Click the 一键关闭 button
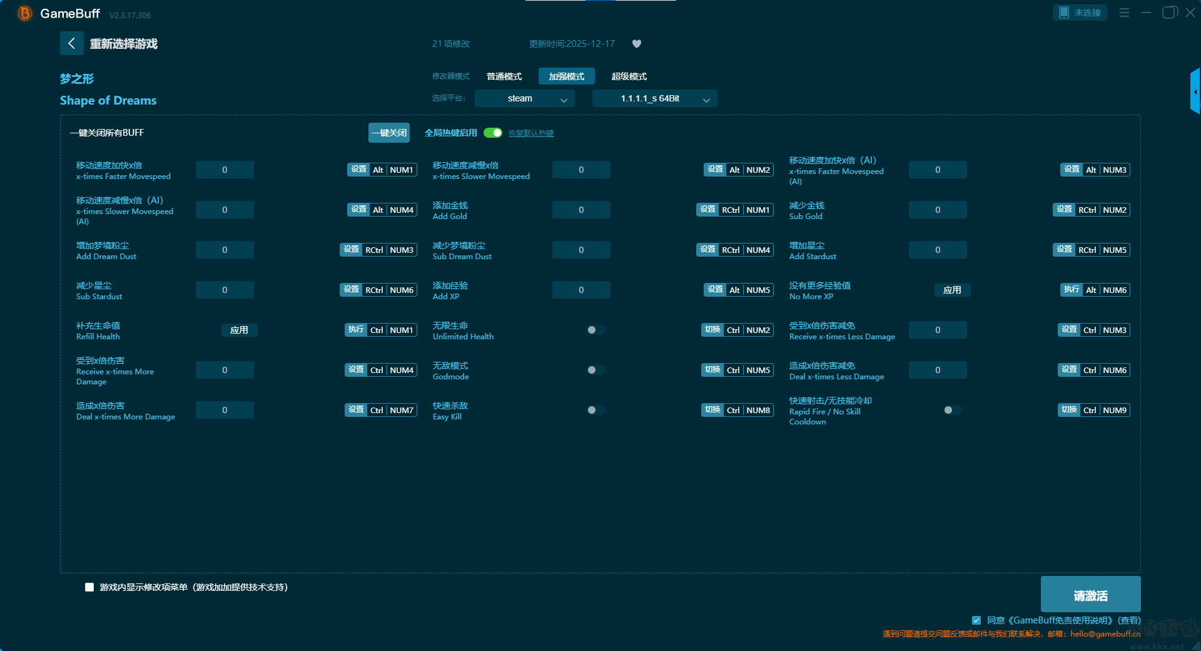This screenshot has height=651, width=1201. click(388, 133)
